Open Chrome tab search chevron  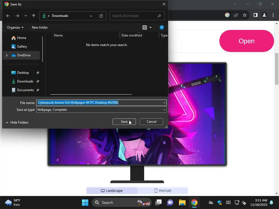(235, 4)
